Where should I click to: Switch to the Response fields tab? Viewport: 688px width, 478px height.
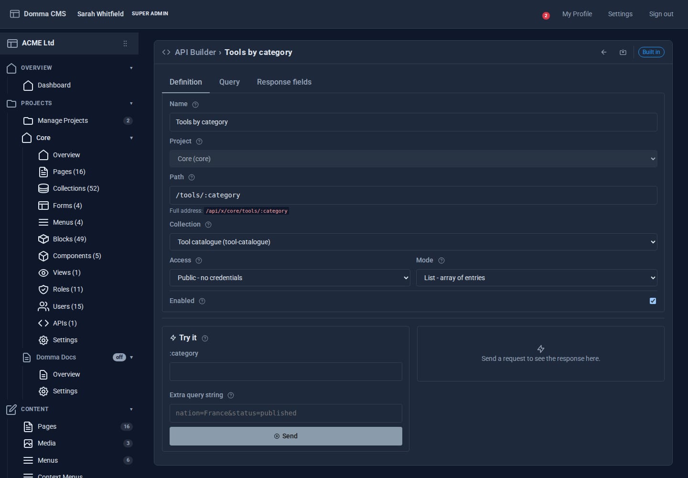(284, 82)
